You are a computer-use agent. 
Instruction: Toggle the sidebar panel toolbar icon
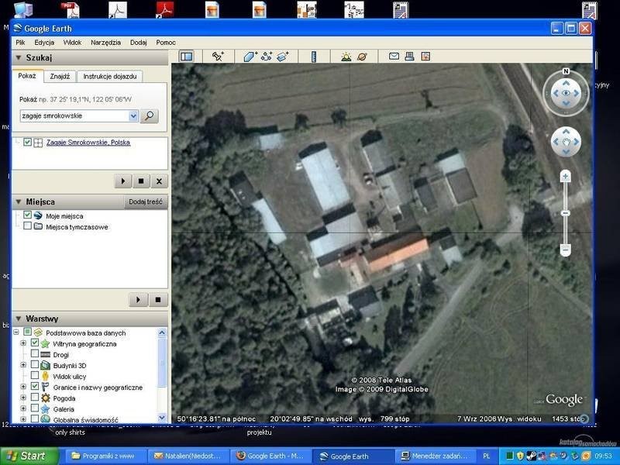[x=187, y=57]
